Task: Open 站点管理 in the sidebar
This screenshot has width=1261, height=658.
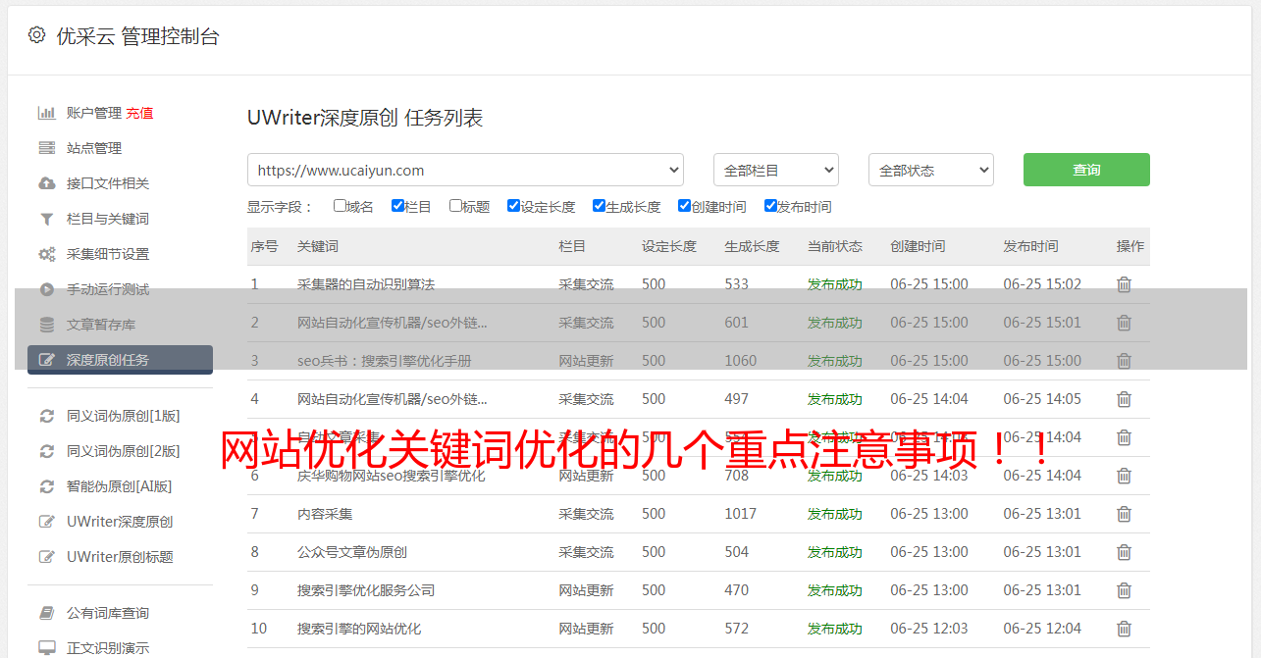Action: click(x=94, y=148)
